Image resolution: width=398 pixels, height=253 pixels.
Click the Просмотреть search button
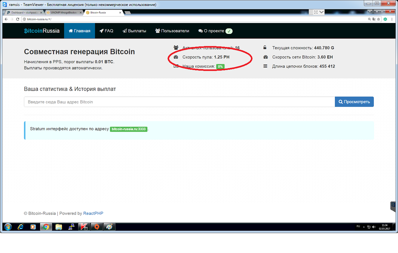click(354, 102)
